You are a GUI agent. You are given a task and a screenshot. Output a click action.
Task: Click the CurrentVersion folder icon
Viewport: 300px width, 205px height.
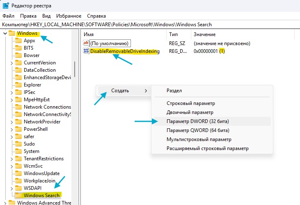18,63
